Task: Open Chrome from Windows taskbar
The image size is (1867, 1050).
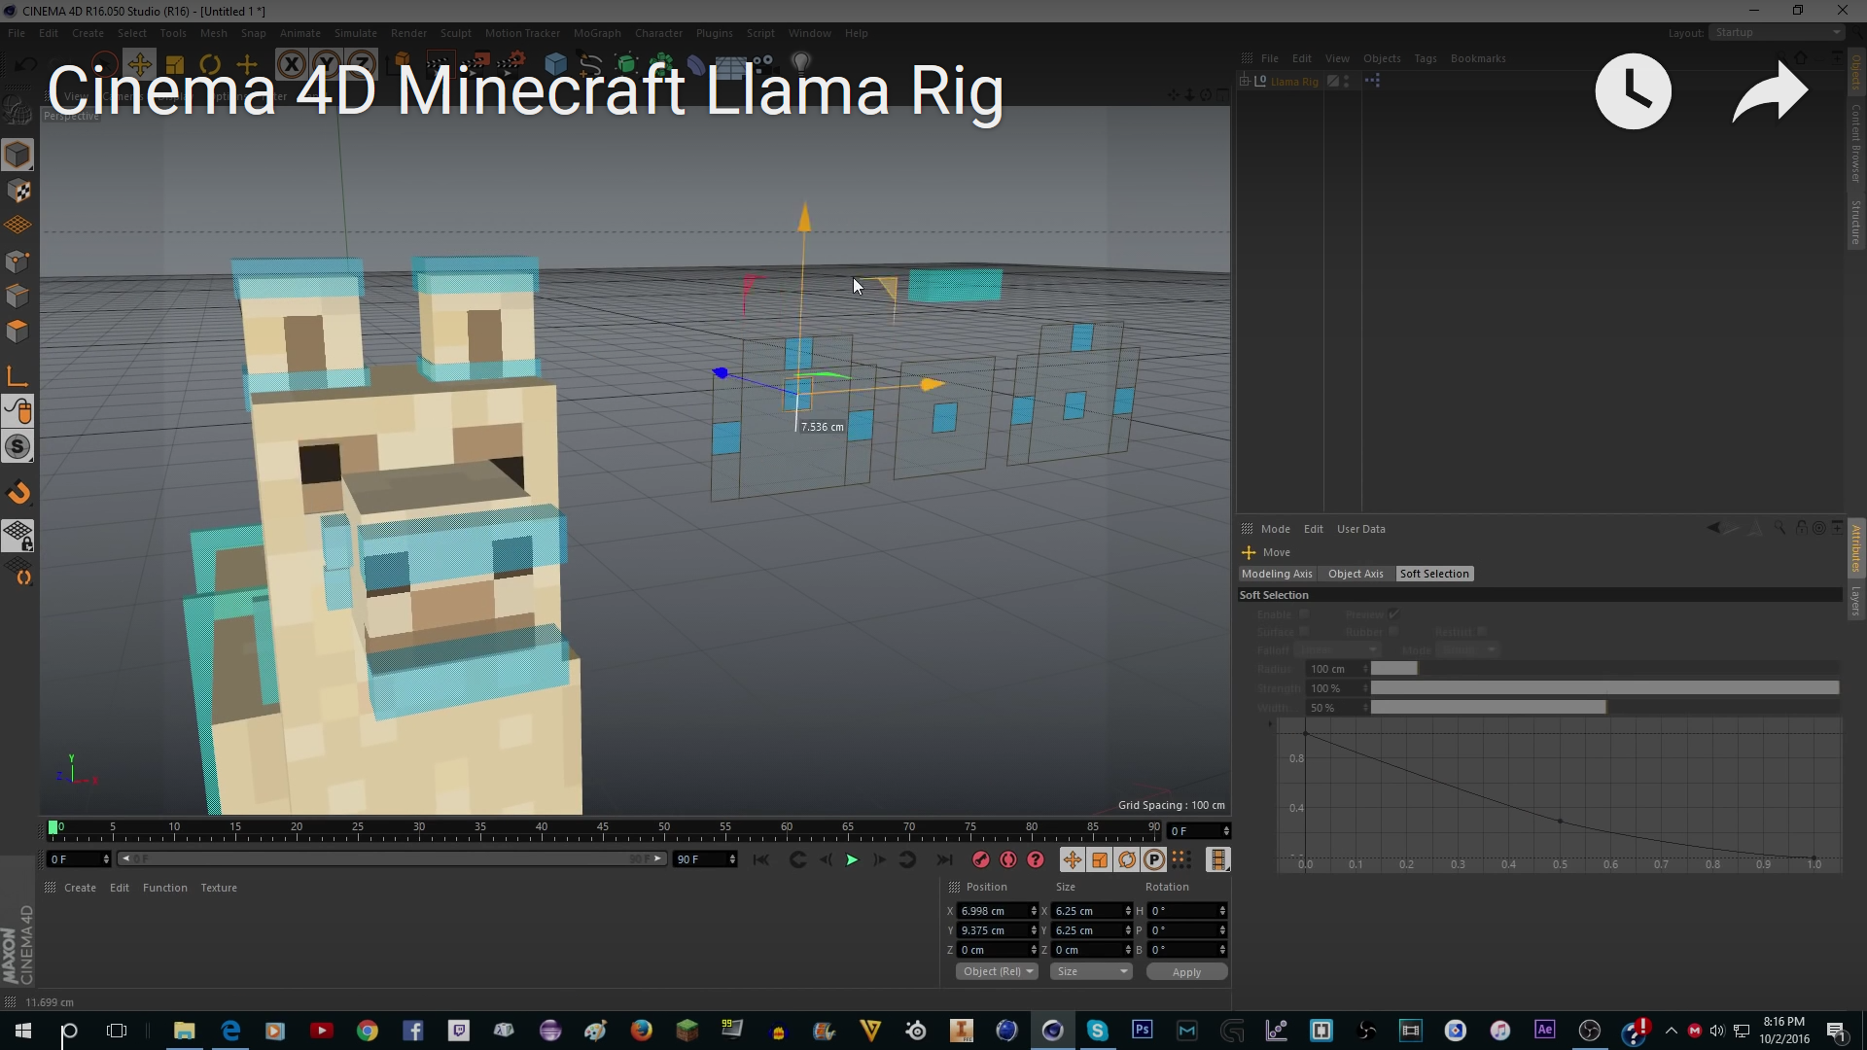Action: pos(367,1031)
